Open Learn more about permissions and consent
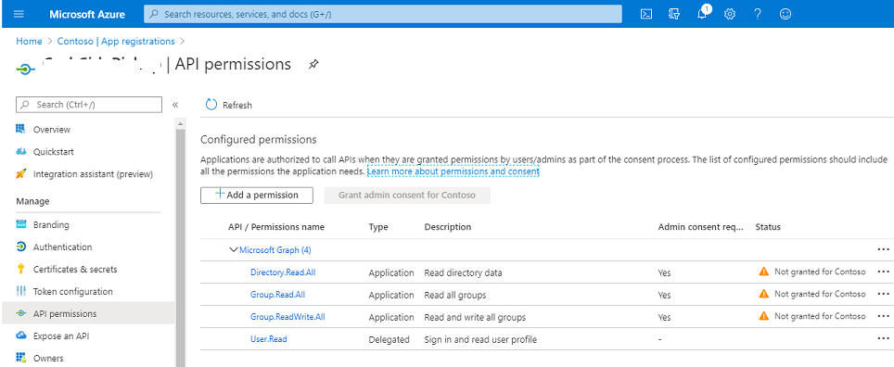 coord(453,171)
